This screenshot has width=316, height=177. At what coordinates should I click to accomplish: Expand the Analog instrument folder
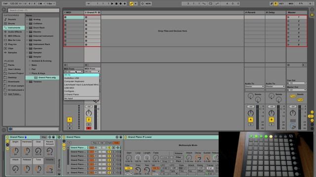tap(27, 20)
